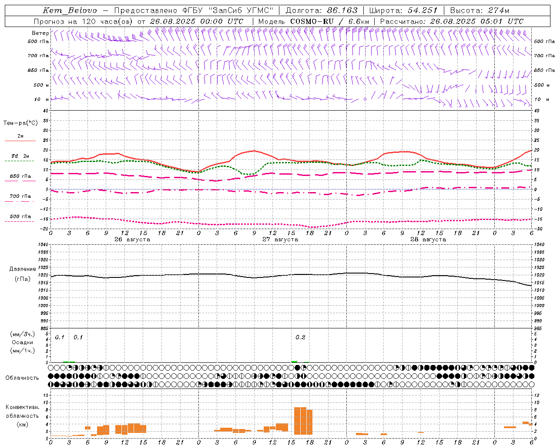Click the 28 августа date label
The height and width of the screenshot is (446, 557).
428,240
